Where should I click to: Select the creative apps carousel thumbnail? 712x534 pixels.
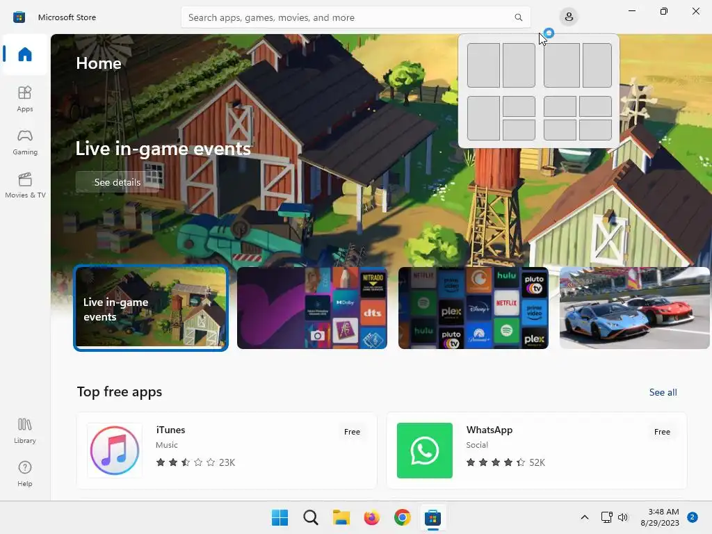pos(312,308)
